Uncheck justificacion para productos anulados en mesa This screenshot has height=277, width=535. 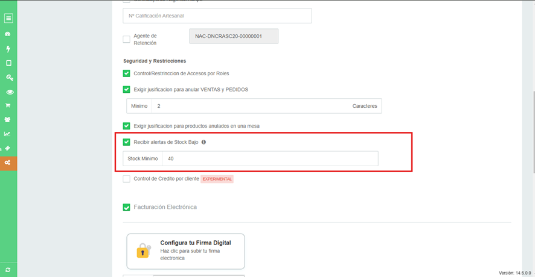point(127,126)
